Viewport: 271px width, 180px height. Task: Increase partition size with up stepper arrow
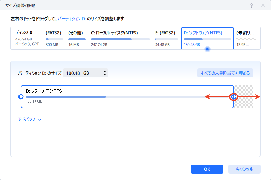(x=105, y=71)
